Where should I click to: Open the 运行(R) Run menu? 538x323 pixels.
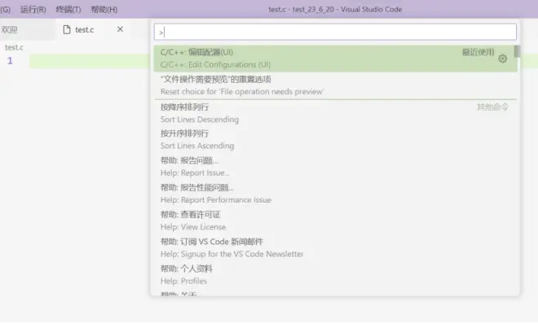33,9
